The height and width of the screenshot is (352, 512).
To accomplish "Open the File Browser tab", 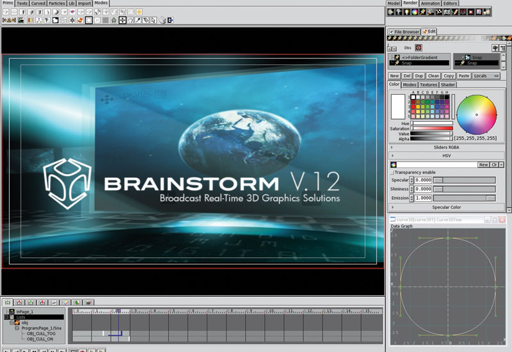I will (x=404, y=31).
